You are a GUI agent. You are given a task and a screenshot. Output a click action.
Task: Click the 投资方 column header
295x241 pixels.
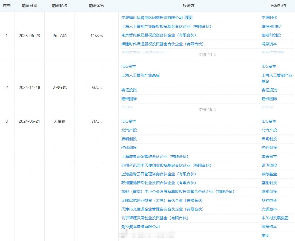point(188,6)
